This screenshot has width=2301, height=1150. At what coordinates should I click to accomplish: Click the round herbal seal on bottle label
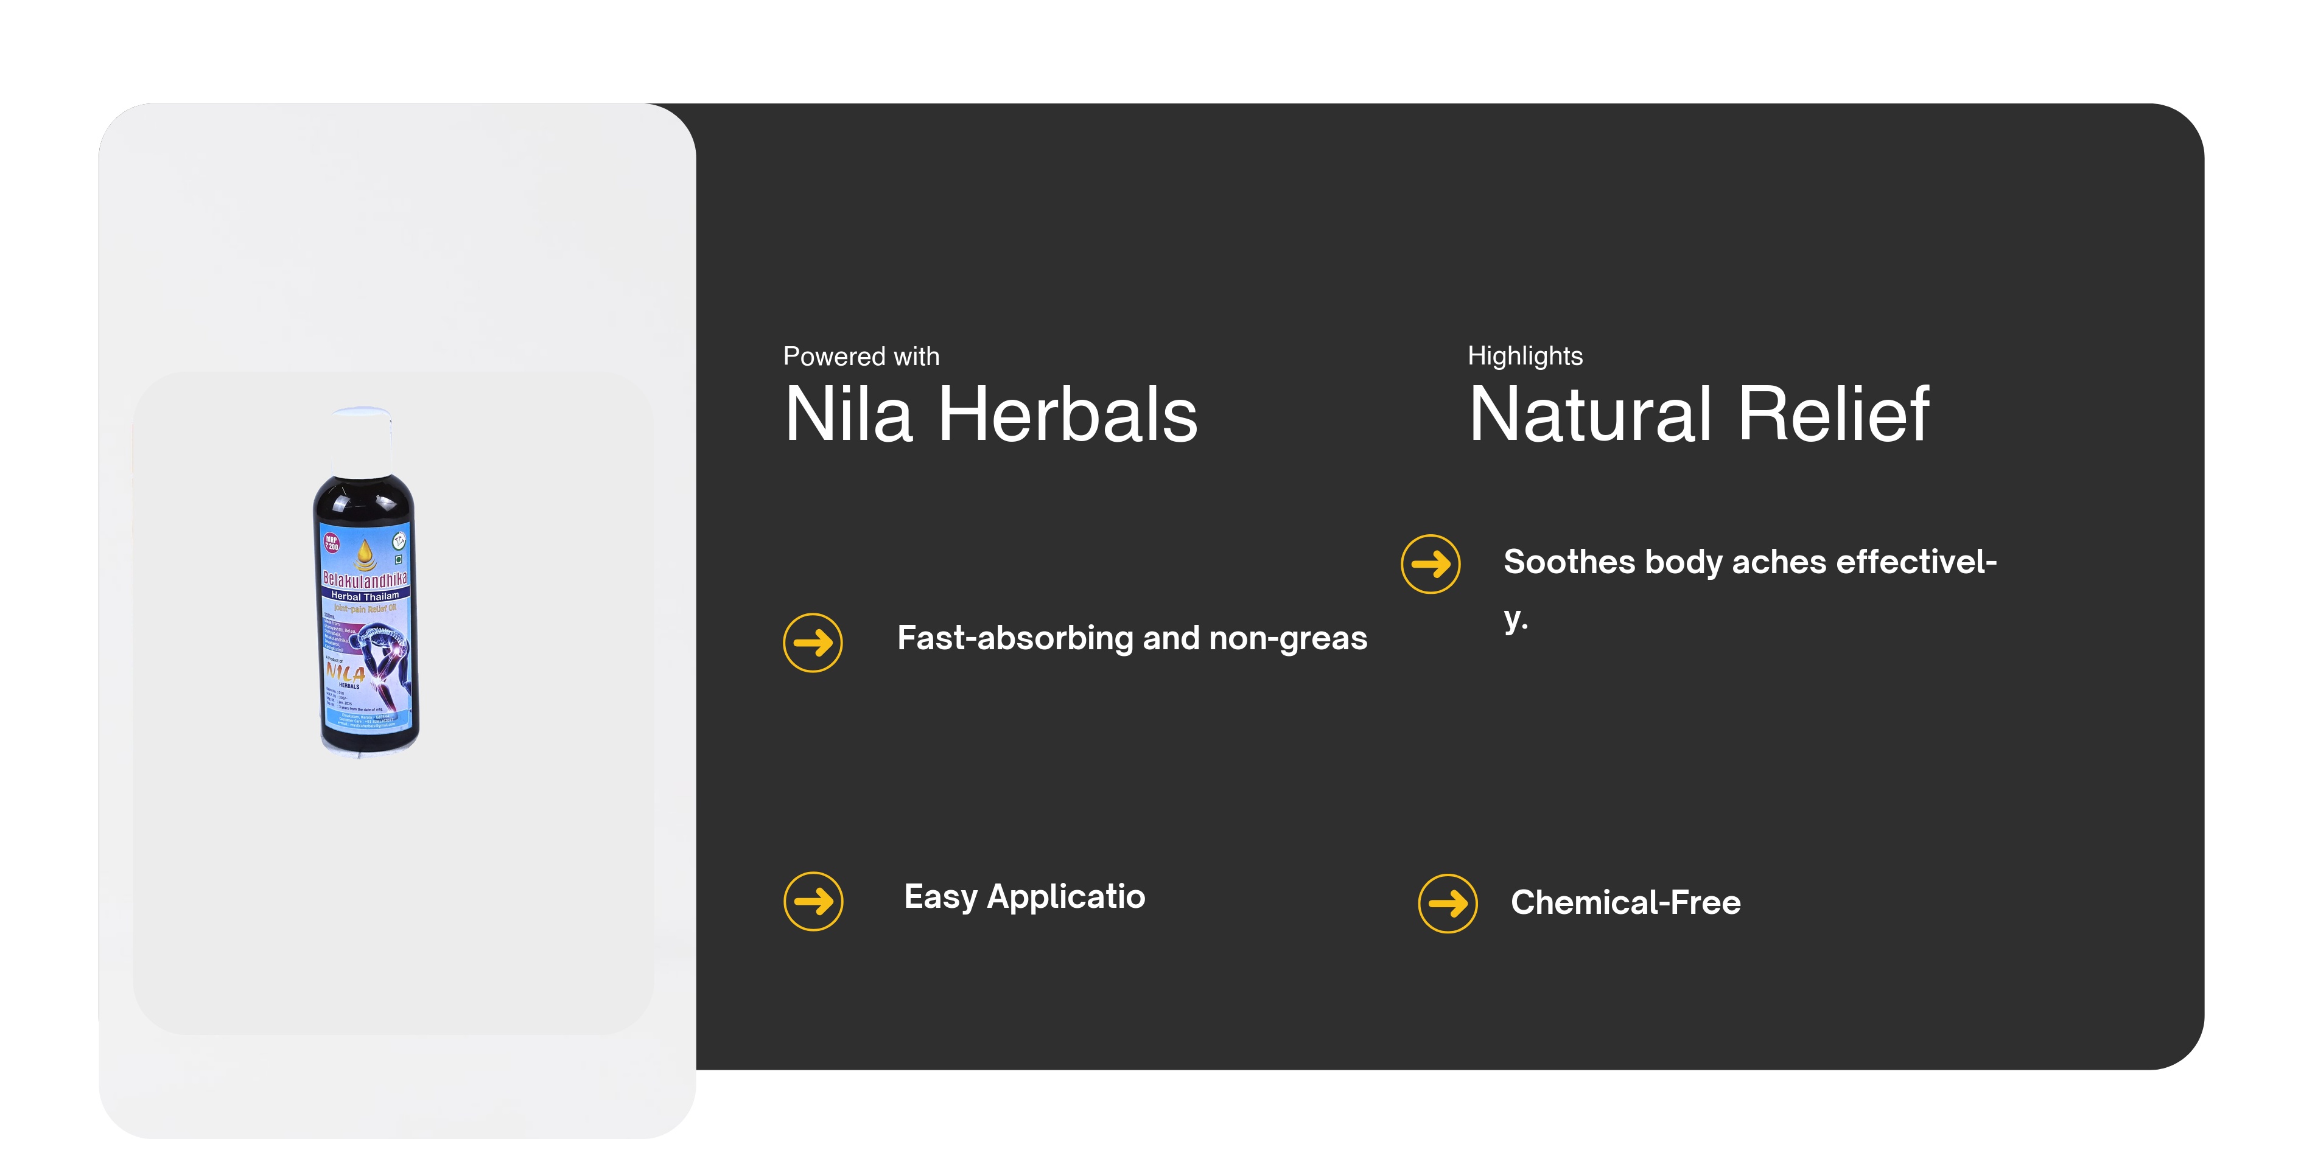pos(399,539)
